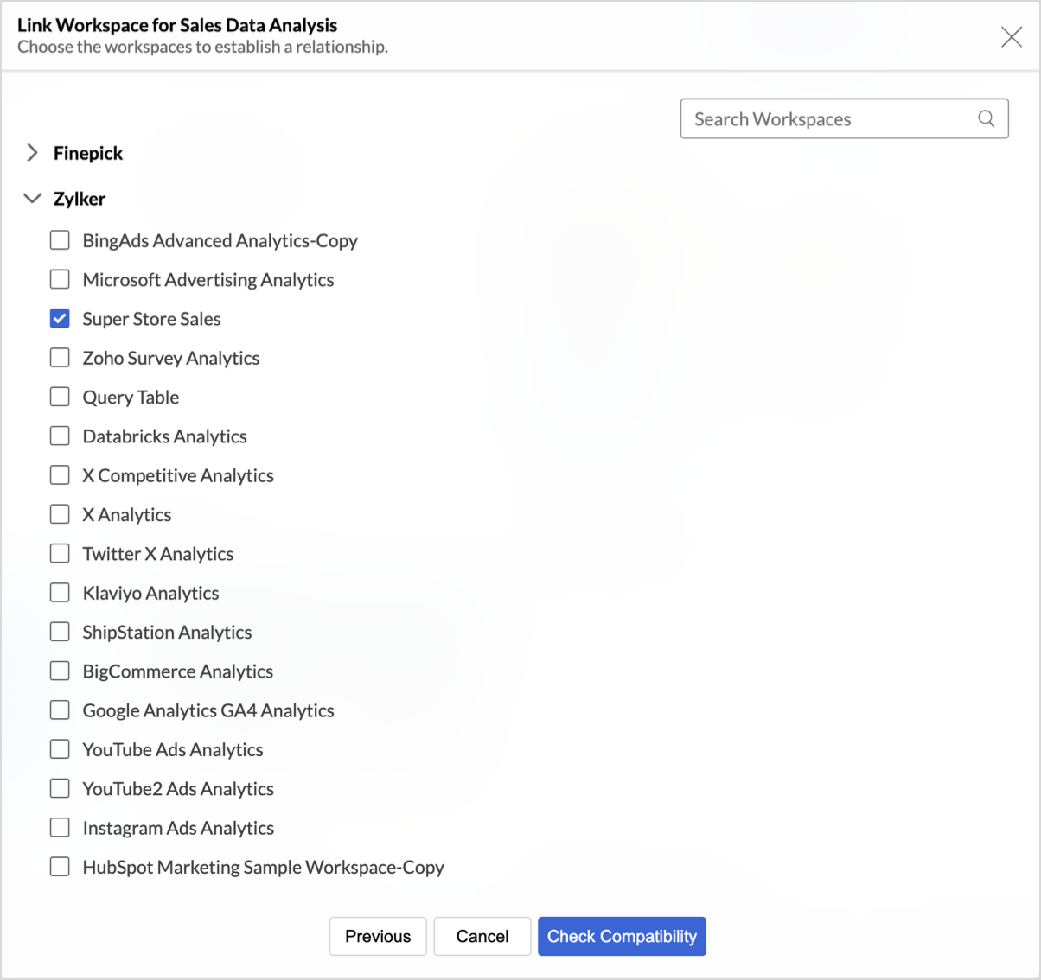Tick the Klaviyo Analytics checkbox
The image size is (1041, 980).
click(x=60, y=593)
